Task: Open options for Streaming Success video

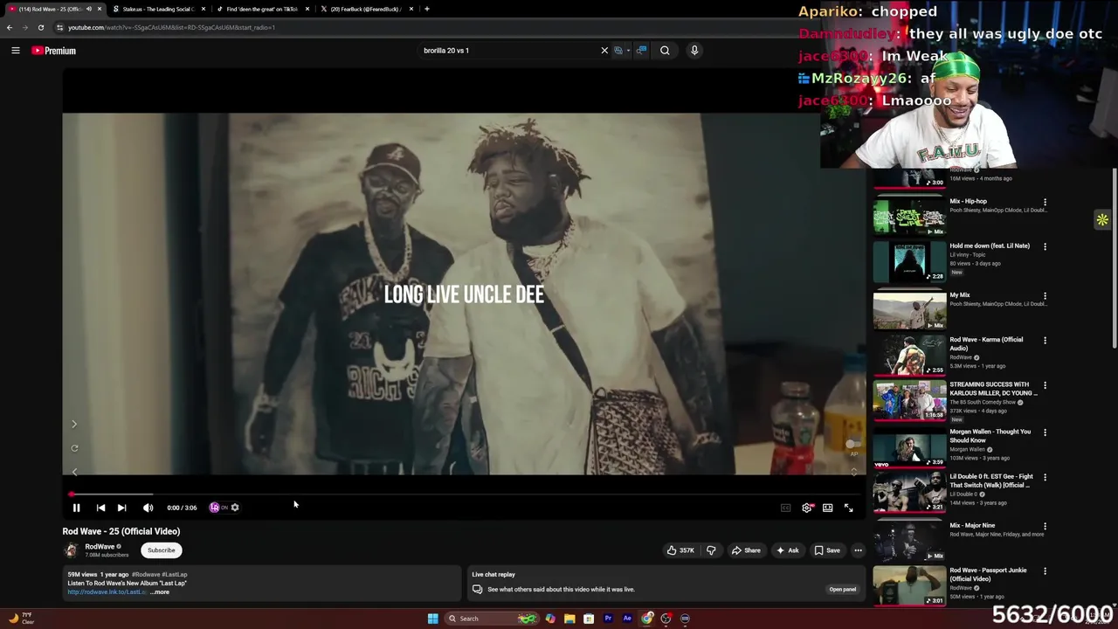Action: tap(1045, 385)
